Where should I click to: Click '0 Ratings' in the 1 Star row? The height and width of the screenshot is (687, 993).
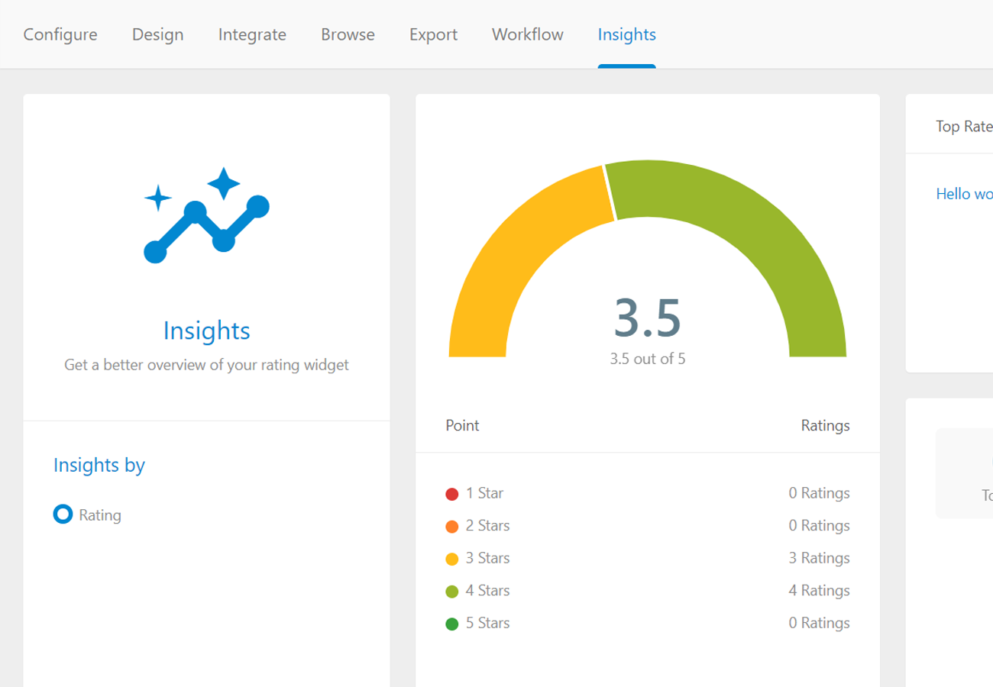tap(819, 493)
